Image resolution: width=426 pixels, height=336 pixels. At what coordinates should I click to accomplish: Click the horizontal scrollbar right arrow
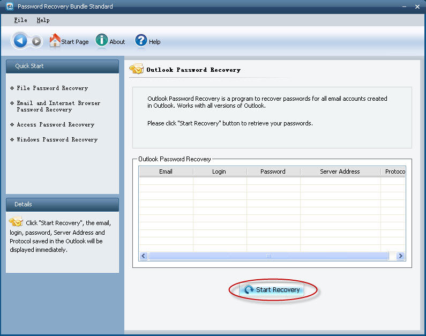pyautogui.click(x=400, y=256)
